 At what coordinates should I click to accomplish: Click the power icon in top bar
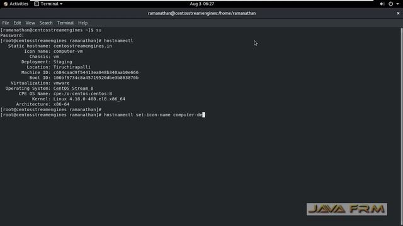[390, 4]
